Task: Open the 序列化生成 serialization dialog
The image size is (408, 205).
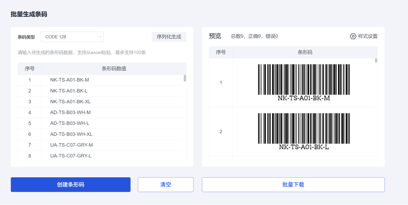Action: (169, 37)
